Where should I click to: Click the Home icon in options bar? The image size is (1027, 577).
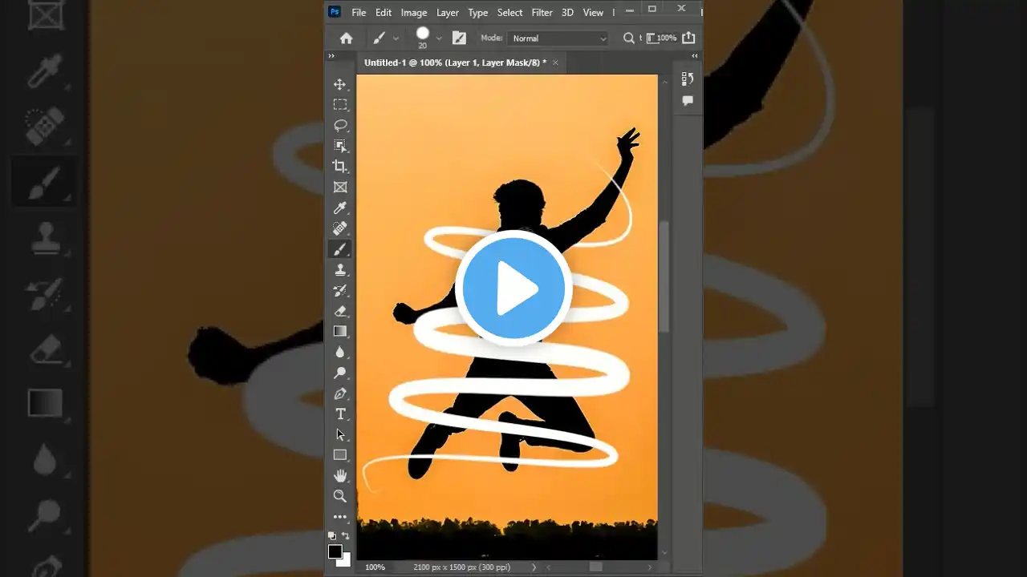(x=347, y=38)
